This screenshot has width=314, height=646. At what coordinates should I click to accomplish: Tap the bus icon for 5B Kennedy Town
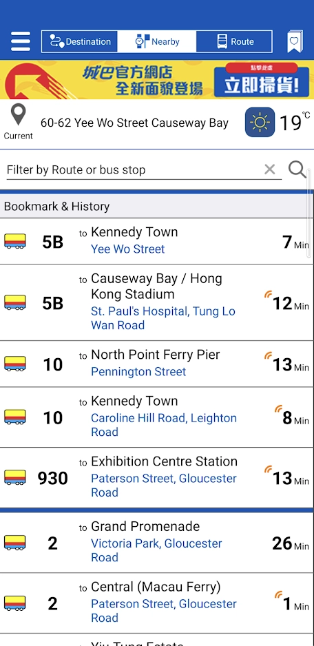(x=15, y=241)
